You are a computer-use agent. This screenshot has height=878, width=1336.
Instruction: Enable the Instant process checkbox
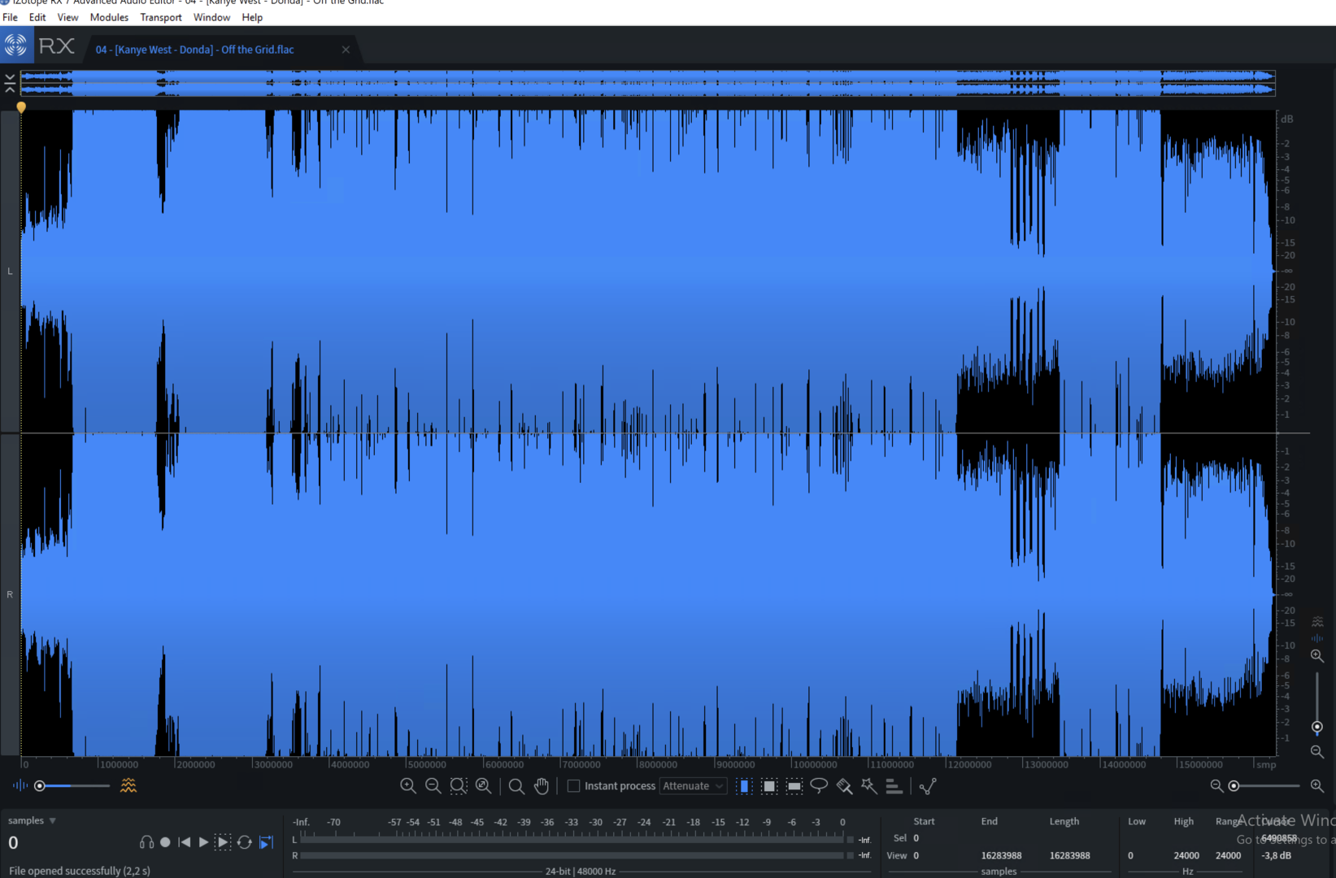(574, 785)
